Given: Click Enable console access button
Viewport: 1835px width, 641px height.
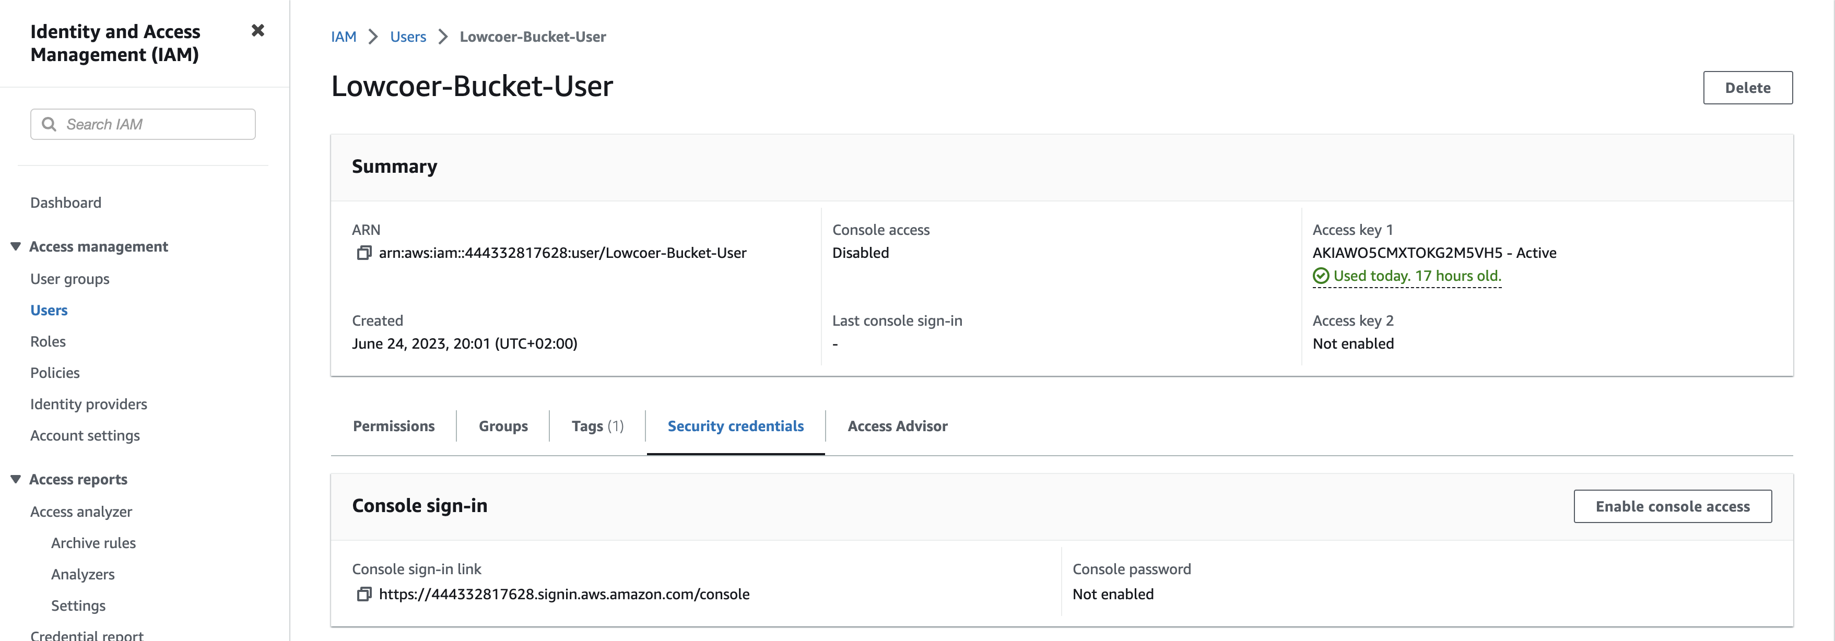Looking at the screenshot, I should pos(1672,506).
